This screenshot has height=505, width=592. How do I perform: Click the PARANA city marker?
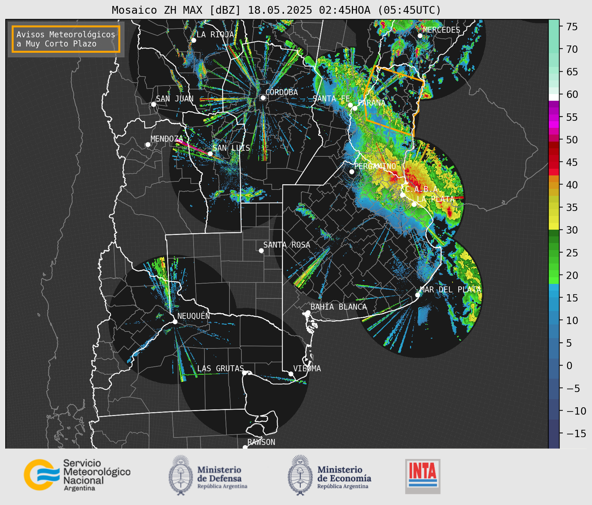pyautogui.click(x=355, y=108)
